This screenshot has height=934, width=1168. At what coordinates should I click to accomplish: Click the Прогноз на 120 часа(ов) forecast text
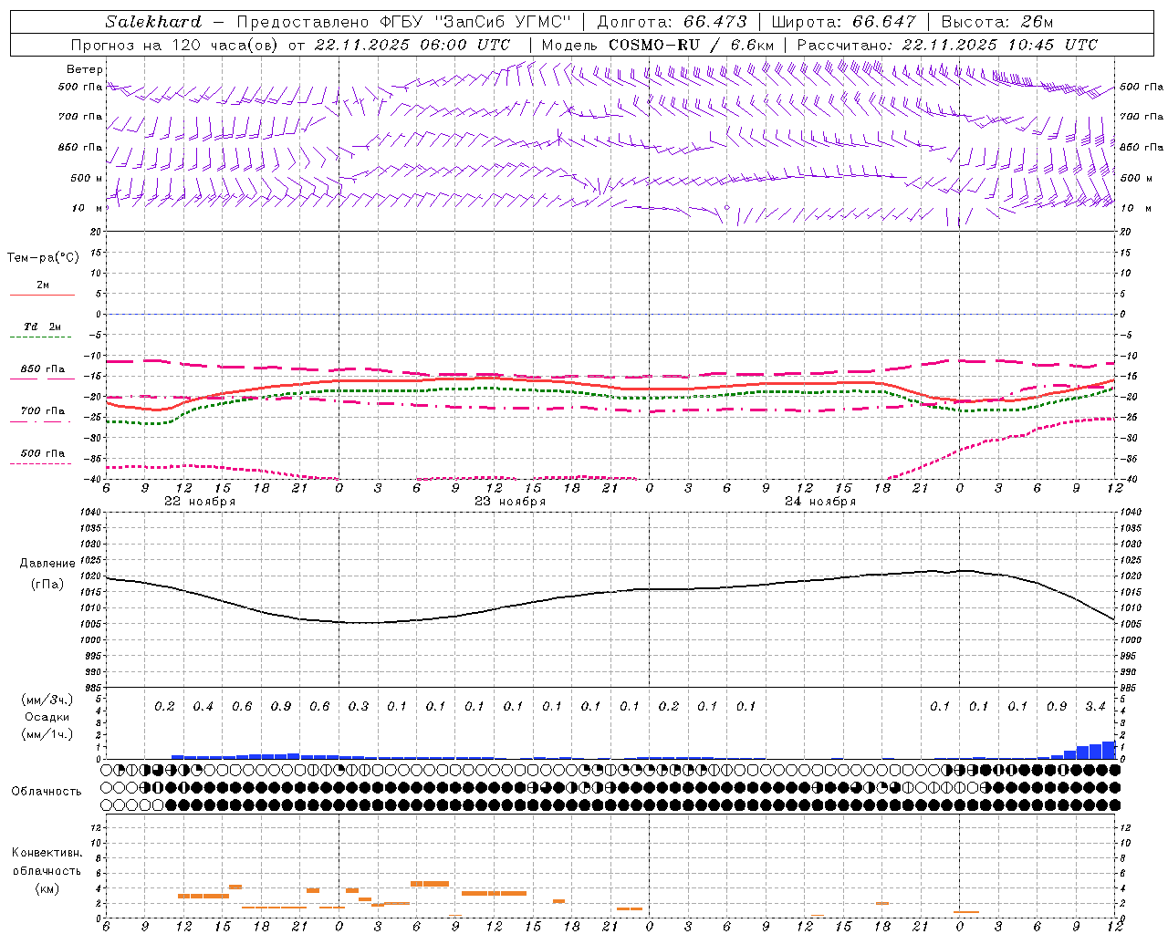pyautogui.click(x=175, y=45)
